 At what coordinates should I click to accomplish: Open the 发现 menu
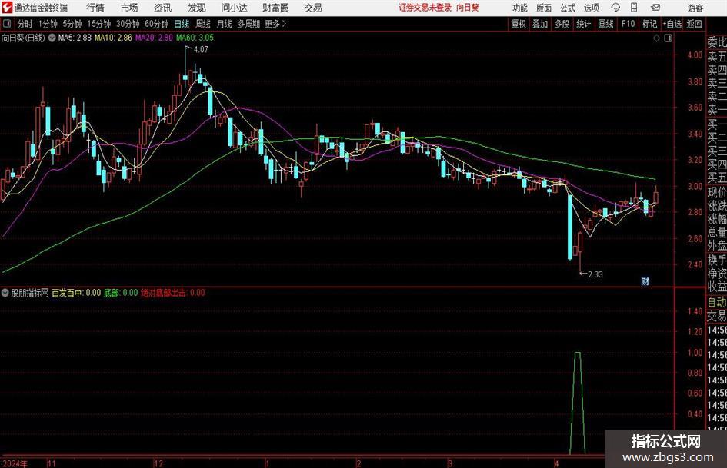(197, 8)
